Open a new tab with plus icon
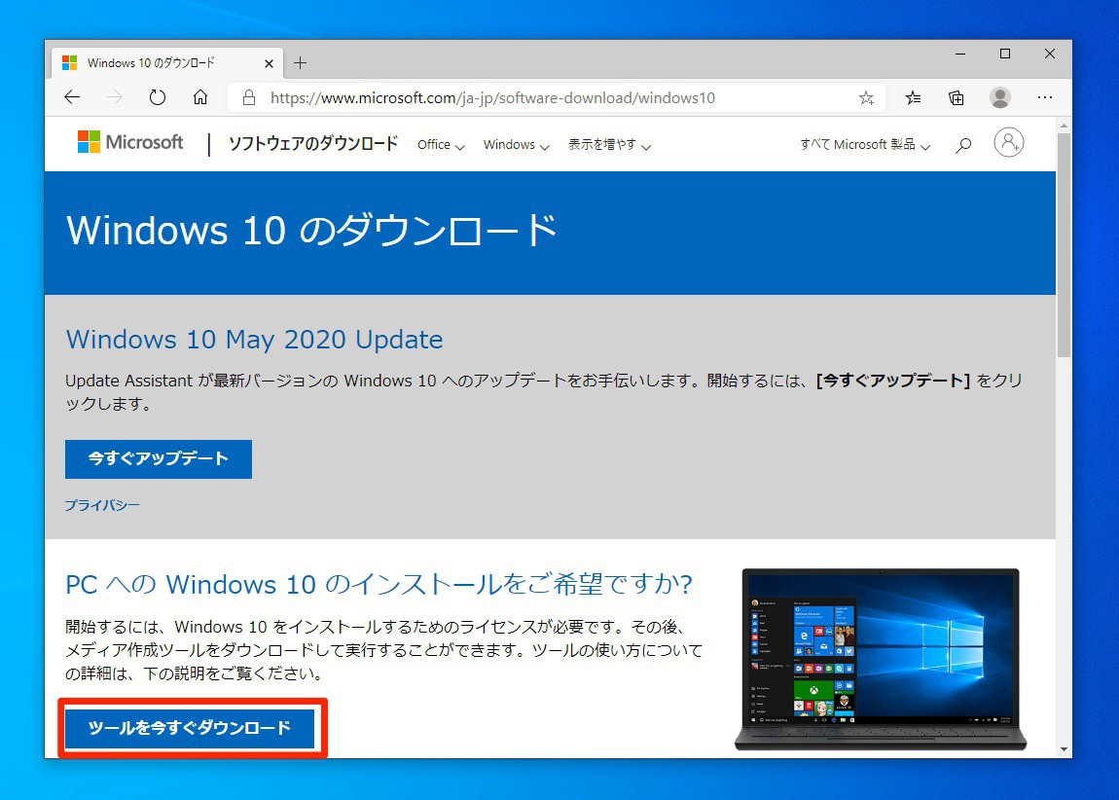1119x800 pixels. [301, 63]
